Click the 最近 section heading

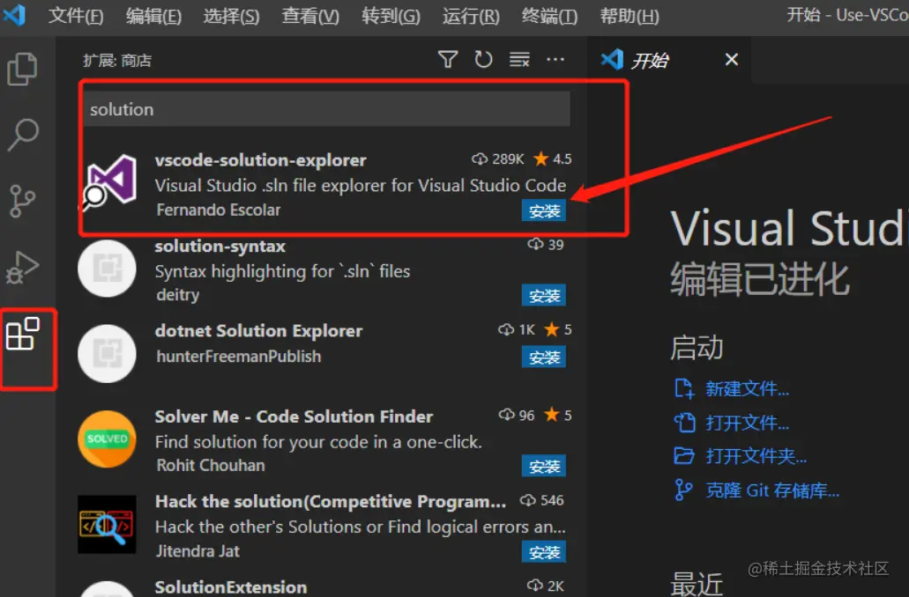click(x=697, y=583)
